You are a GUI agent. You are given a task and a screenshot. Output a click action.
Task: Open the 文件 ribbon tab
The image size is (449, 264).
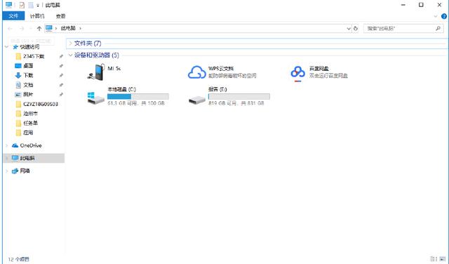(x=13, y=16)
